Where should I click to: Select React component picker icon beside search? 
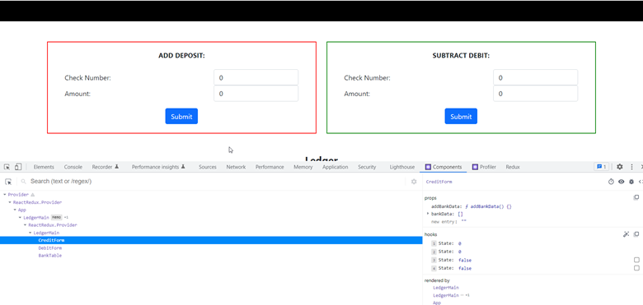point(8,182)
